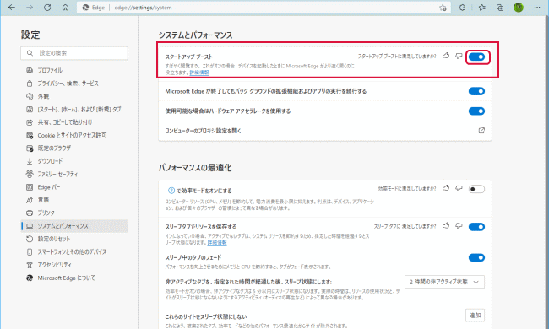The height and width of the screenshot is (329, 549).
Task: Open Favorites list icon in toolbar
Action: point(481,8)
